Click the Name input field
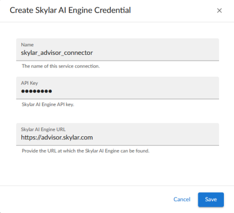This screenshot has width=234, height=213. pos(117,50)
